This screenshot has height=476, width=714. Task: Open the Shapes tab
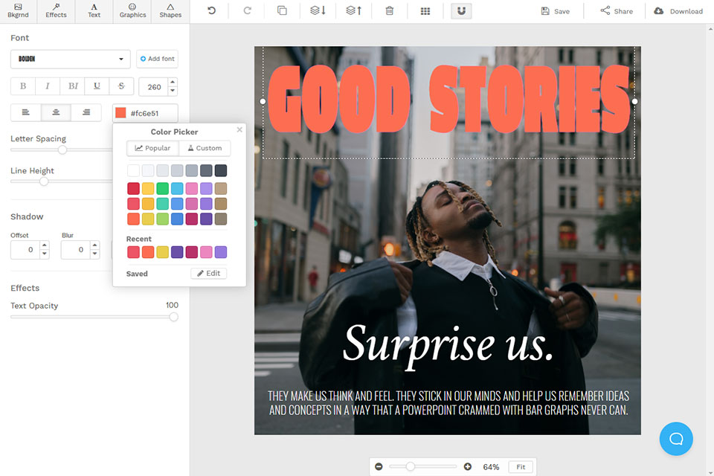[170, 10]
